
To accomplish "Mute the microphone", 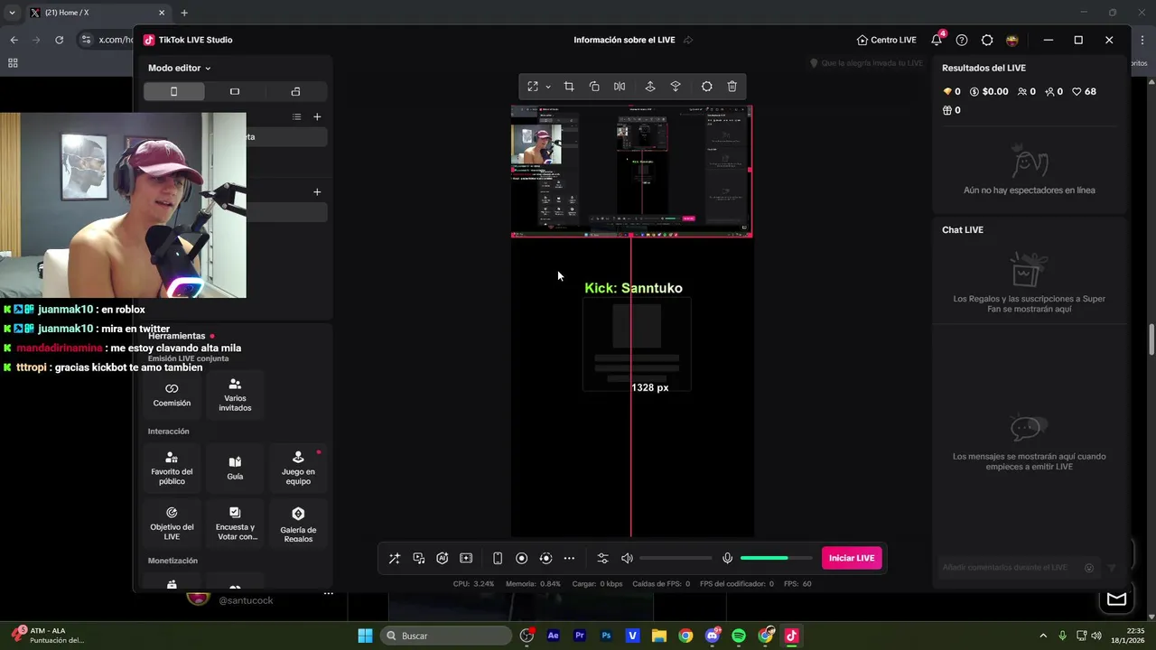I will tap(727, 558).
